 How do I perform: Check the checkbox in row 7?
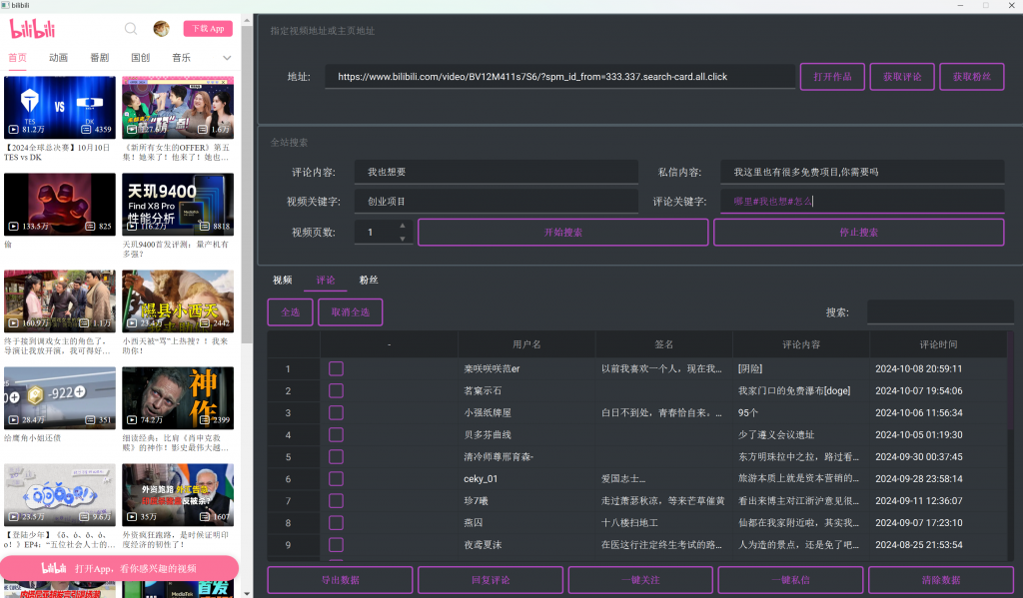coord(336,501)
